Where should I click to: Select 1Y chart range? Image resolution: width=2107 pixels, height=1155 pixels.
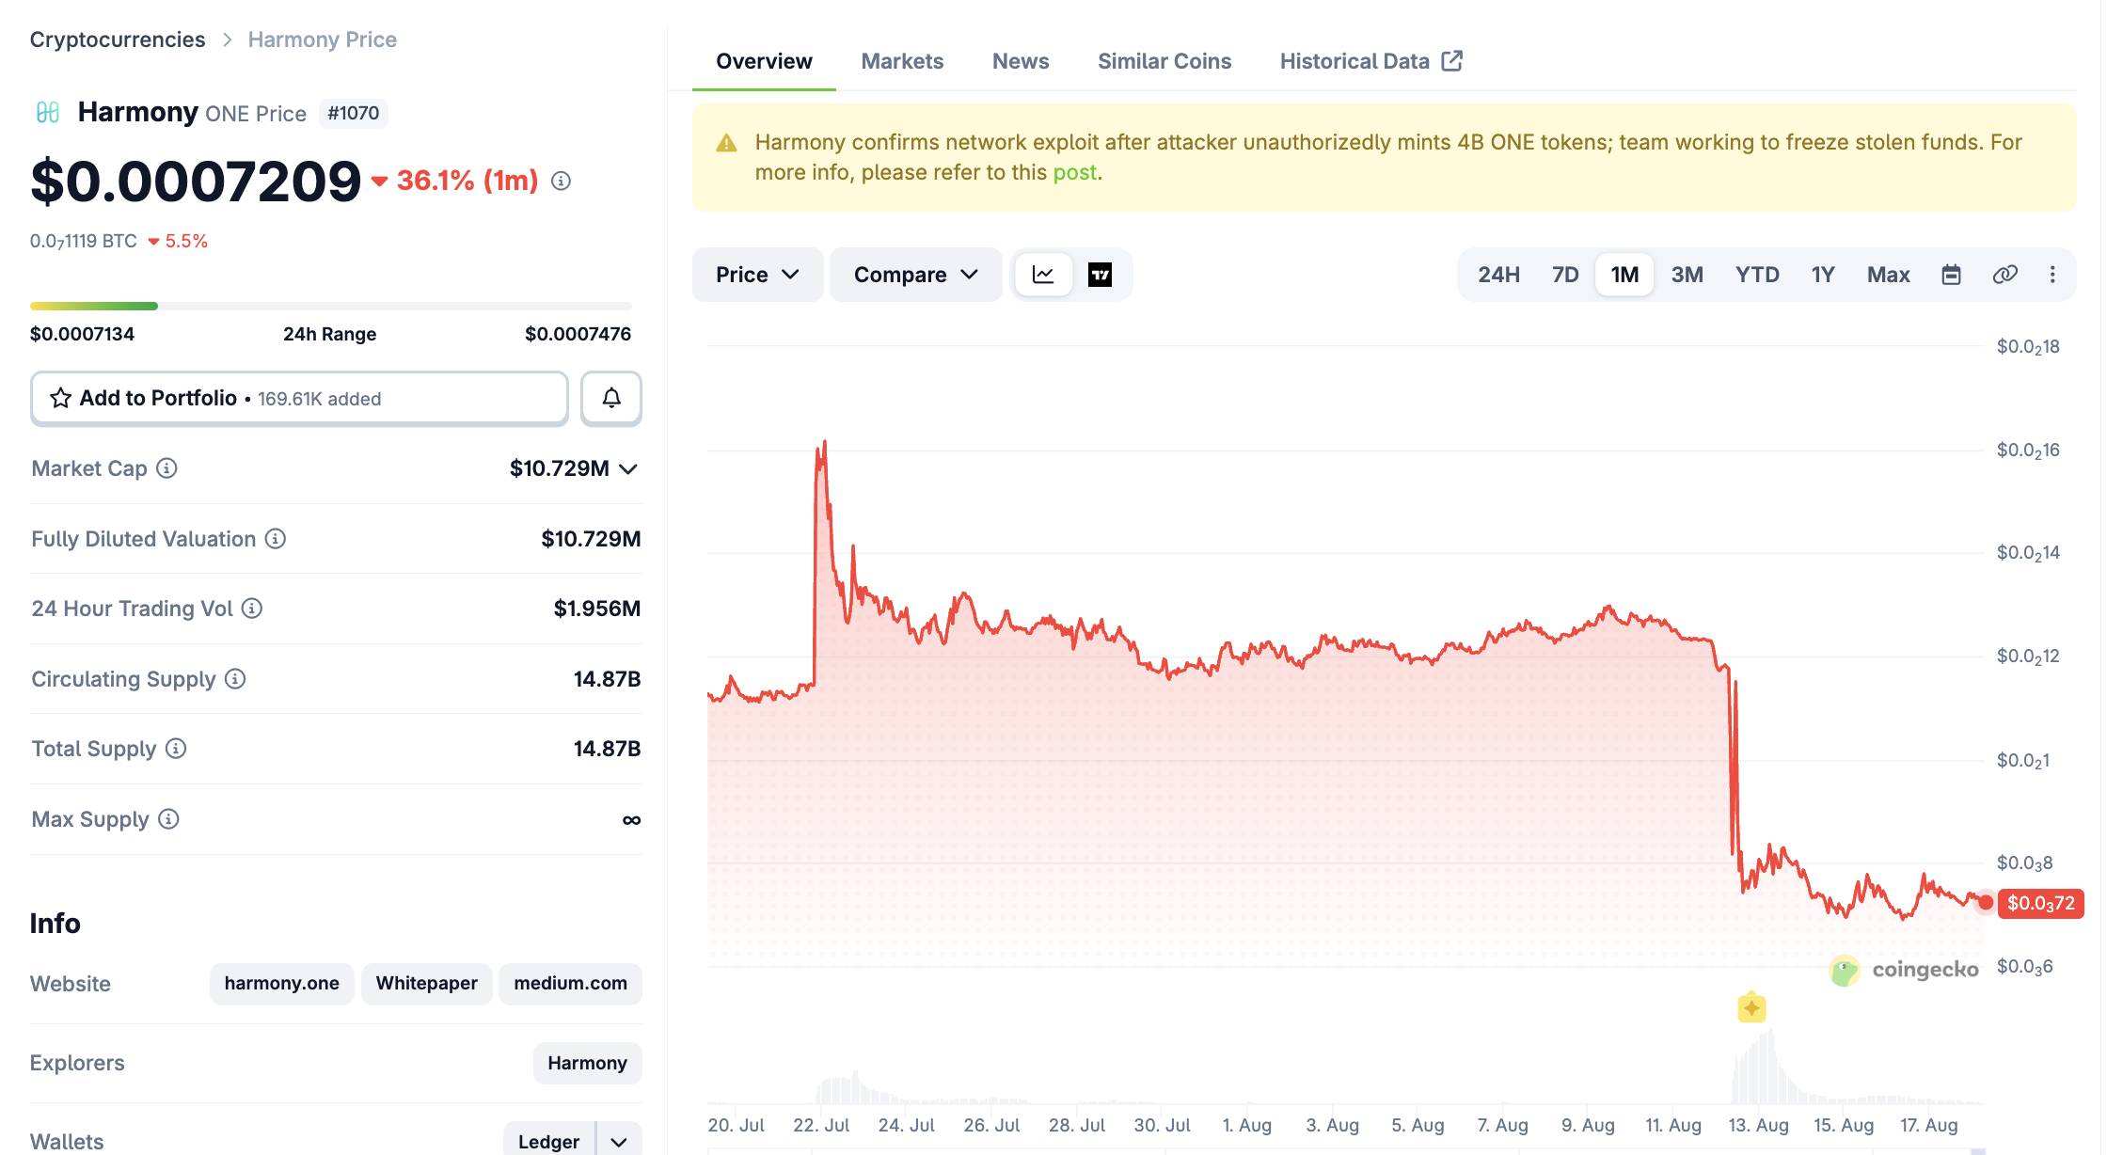click(x=1823, y=275)
